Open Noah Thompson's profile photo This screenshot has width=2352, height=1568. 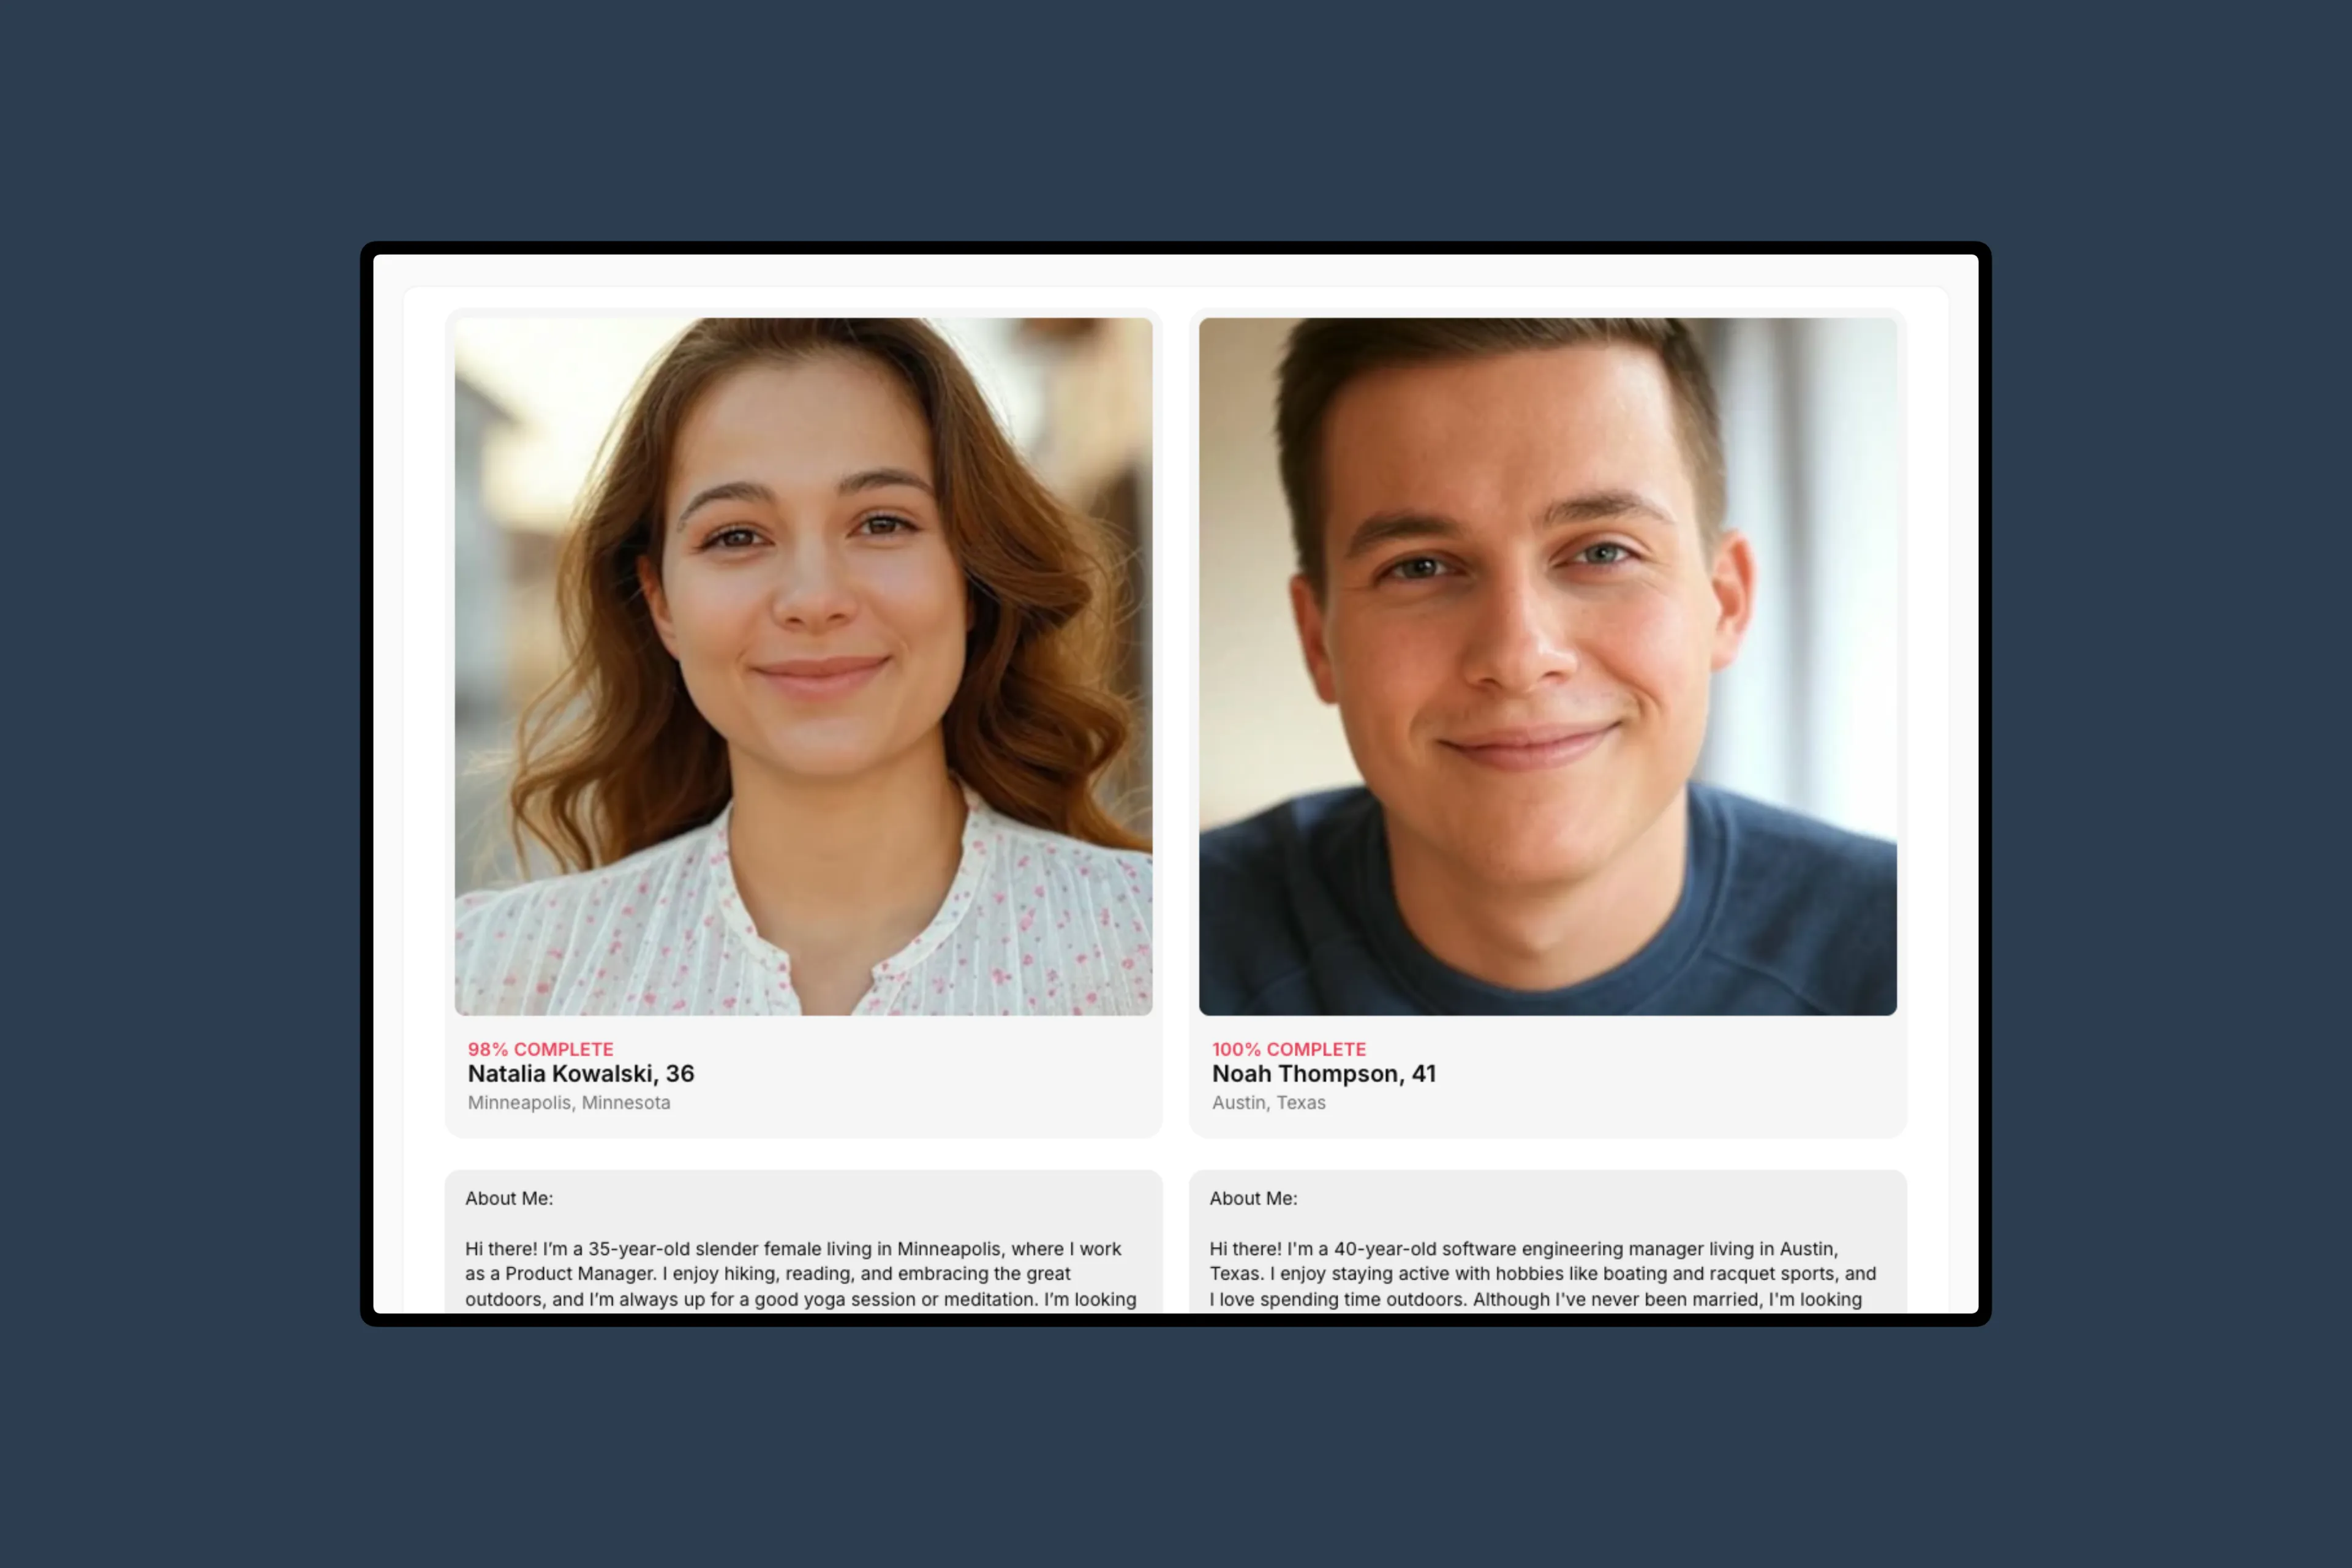point(1547,666)
